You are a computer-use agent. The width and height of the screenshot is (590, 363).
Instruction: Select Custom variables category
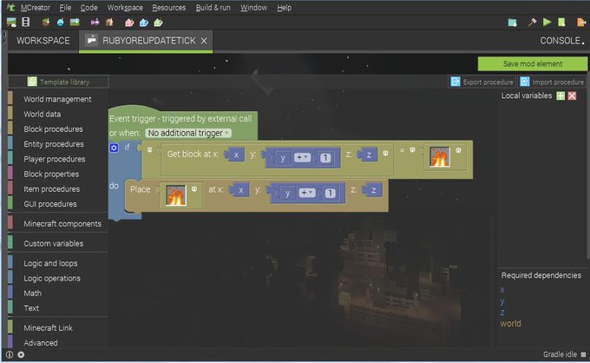[54, 244]
